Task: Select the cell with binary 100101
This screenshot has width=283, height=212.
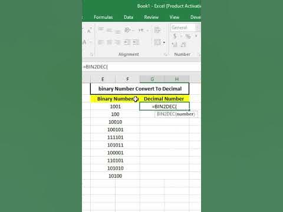Action: click(115, 130)
